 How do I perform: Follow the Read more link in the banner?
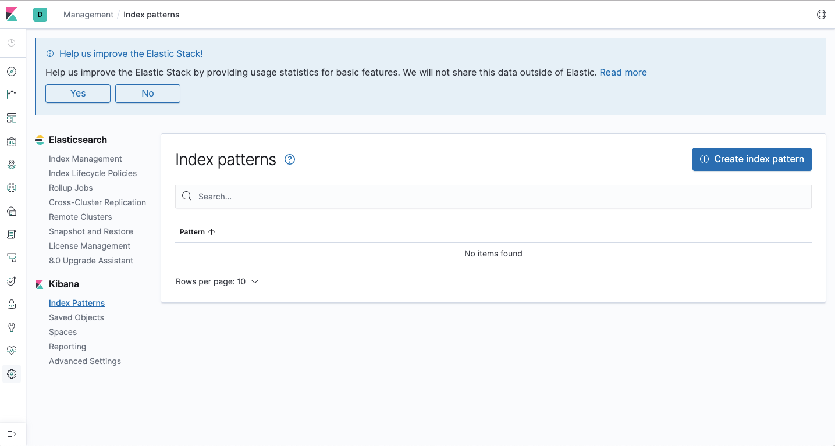623,72
